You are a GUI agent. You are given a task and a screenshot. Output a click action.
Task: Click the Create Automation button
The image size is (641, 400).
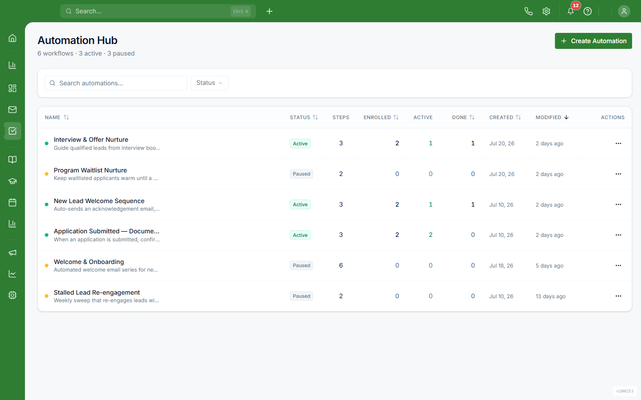coord(593,41)
